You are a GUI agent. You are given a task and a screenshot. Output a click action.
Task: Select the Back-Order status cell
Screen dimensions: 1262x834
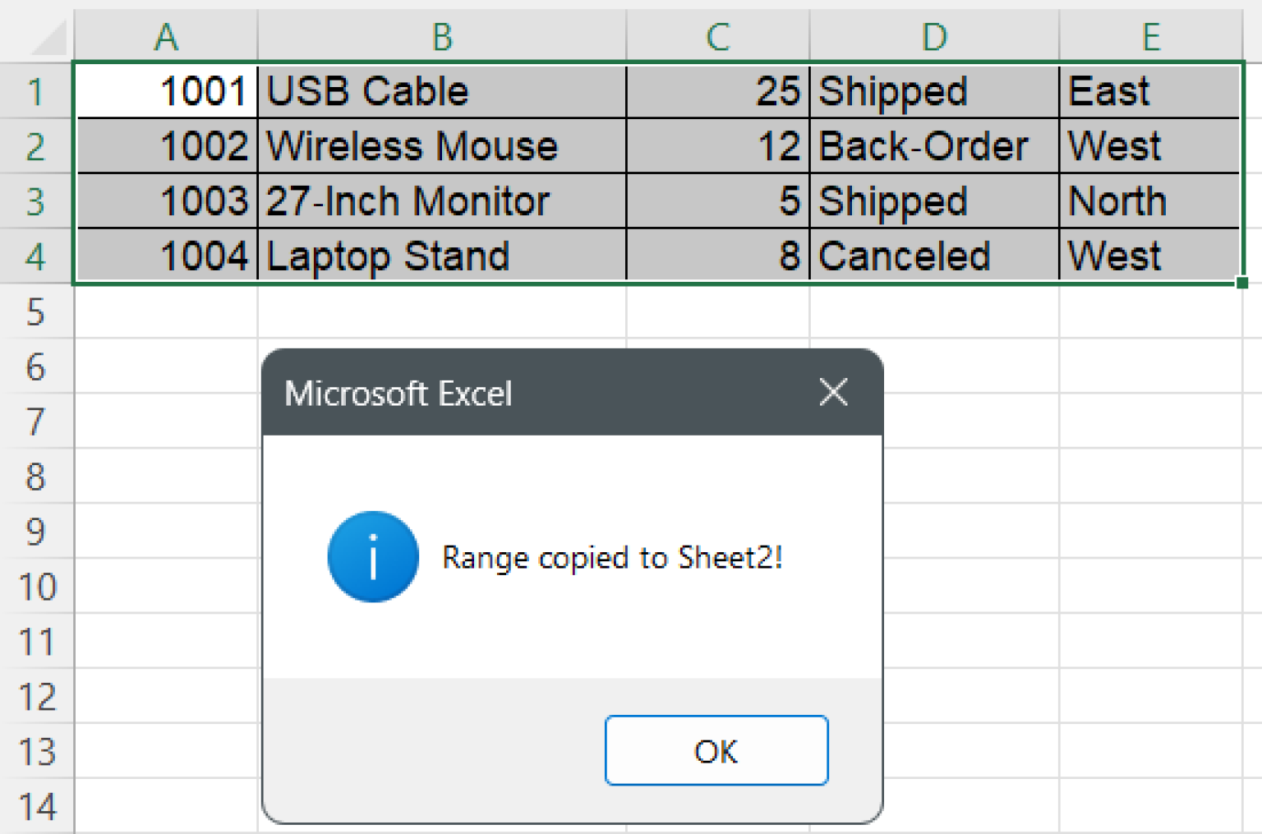tap(934, 146)
